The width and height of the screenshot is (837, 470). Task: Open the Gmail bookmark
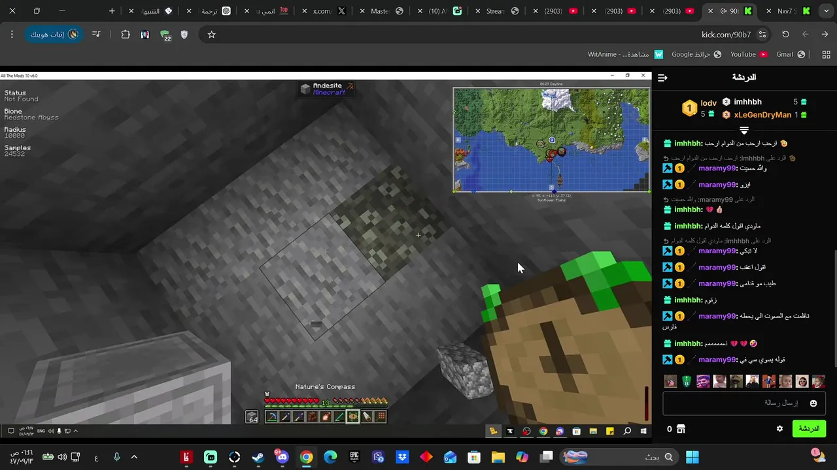pos(791,54)
